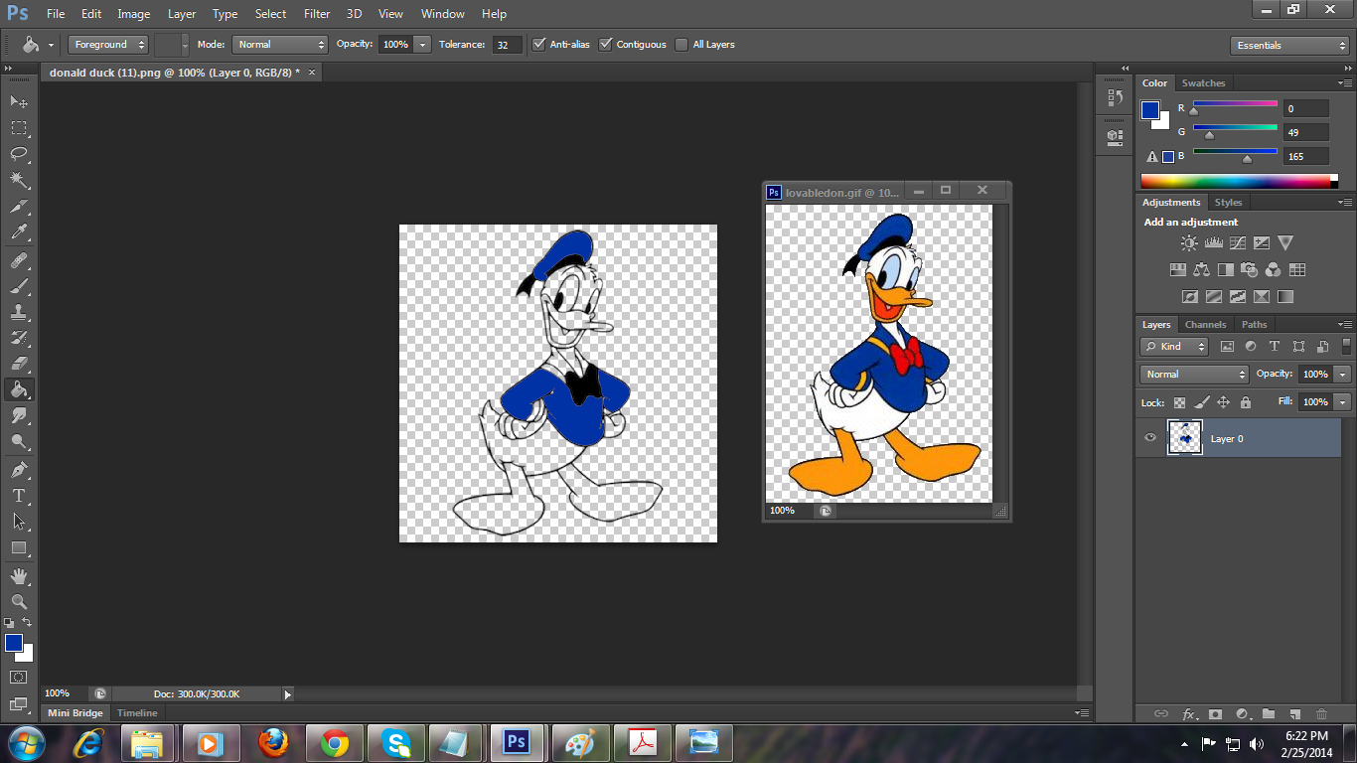Select the Clone Stamp tool

(x=19, y=312)
